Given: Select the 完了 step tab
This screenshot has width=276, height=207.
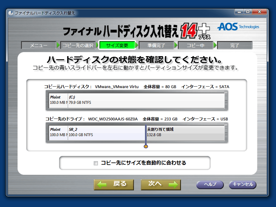Looking at the screenshot, I should click(x=235, y=45).
